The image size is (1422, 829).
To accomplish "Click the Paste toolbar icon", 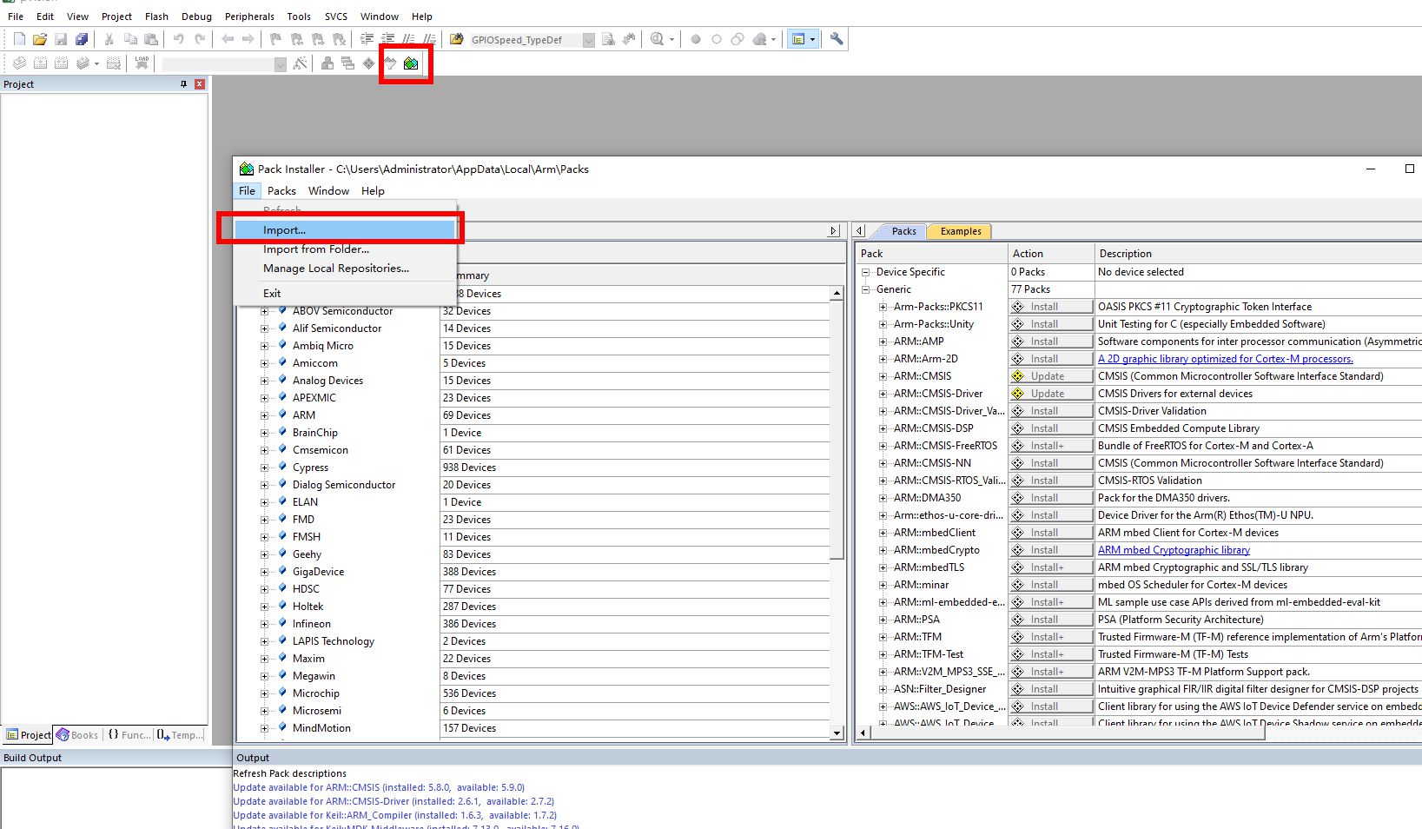I will click(x=151, y=39).
